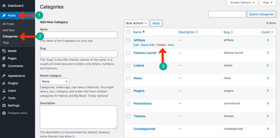The image size is (280, 138).
Task: Toggle the select-all checkbox in table header
Action: point(128,32)
